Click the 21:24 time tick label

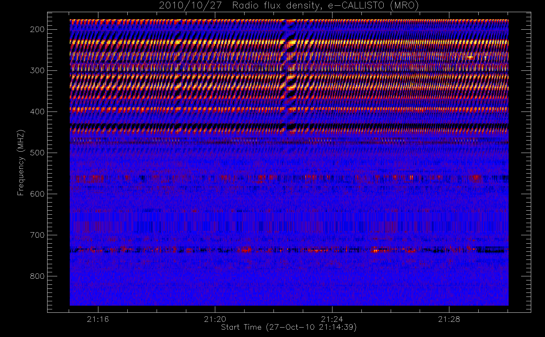point(332,319)
